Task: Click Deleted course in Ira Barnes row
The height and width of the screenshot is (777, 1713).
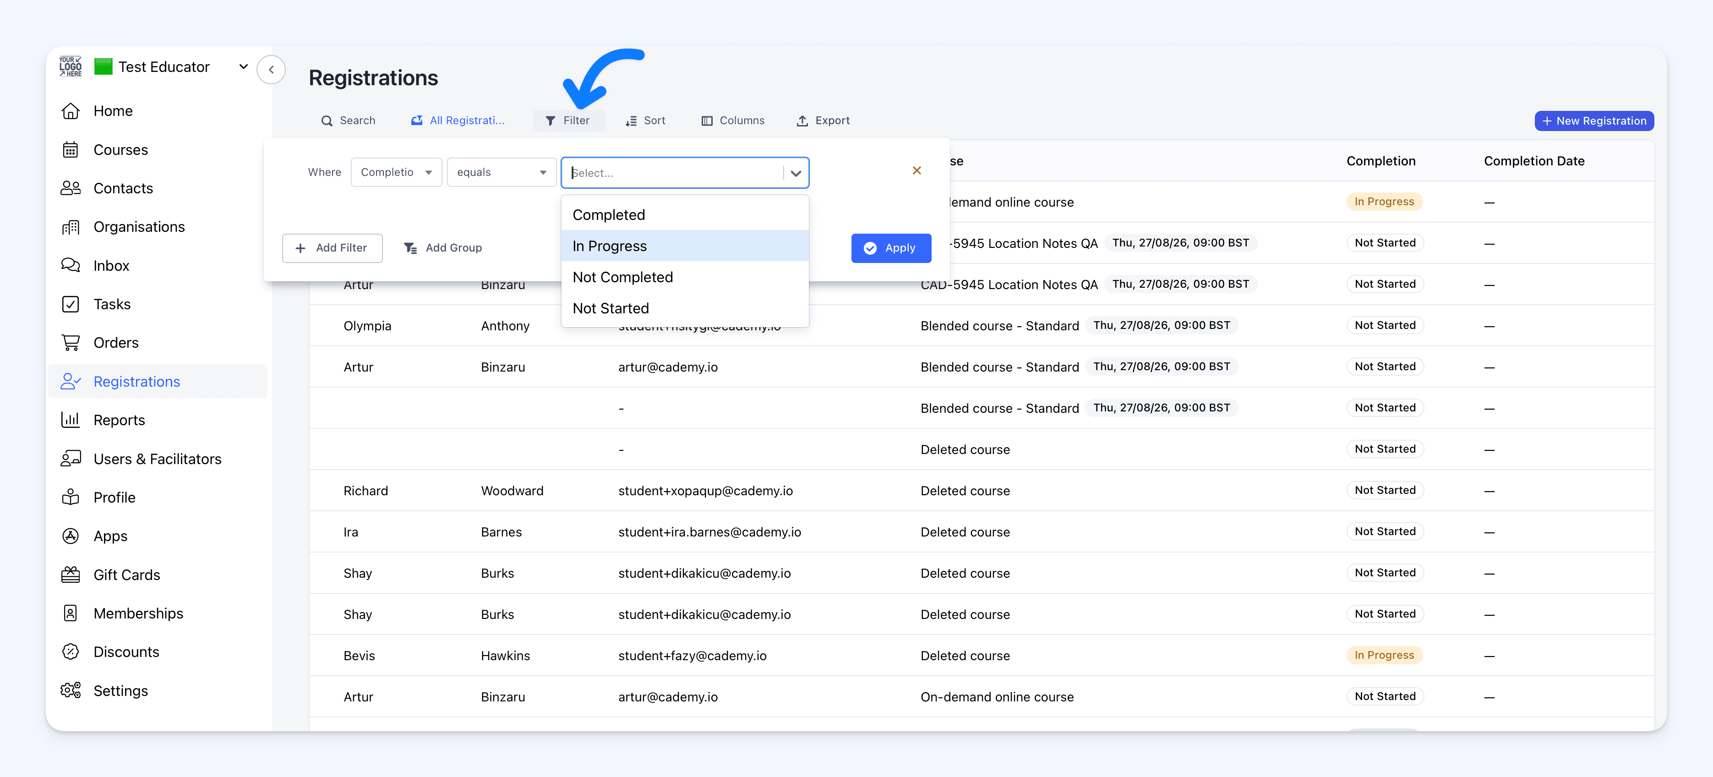Action: tap(964, 531)
